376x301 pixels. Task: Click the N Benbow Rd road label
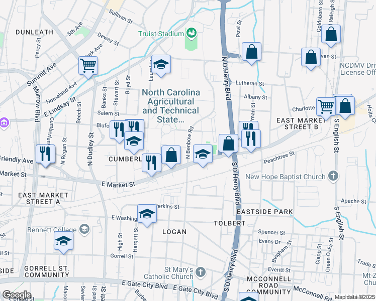click(190, 142)
